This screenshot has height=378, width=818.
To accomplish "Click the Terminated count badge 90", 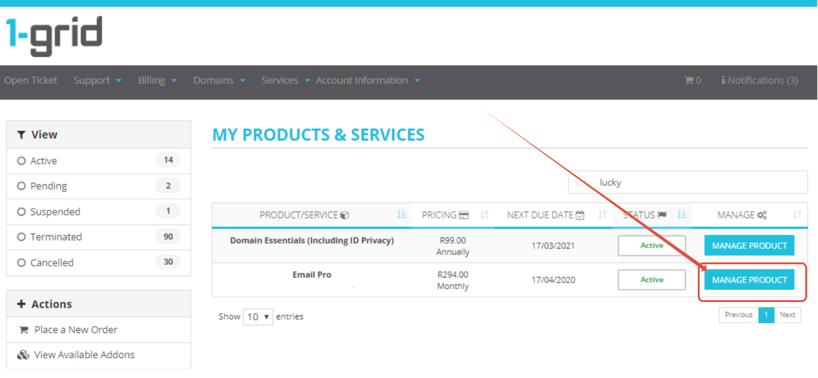I will (168, 237).
